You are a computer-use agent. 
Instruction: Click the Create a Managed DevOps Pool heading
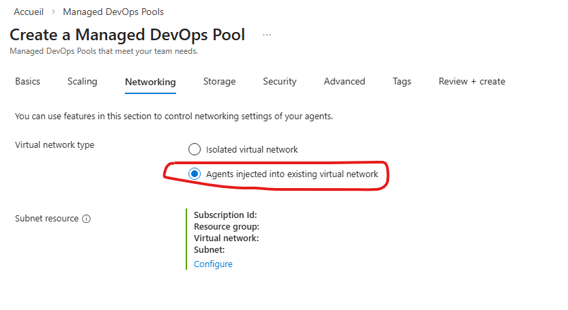[x=127, y=35]
